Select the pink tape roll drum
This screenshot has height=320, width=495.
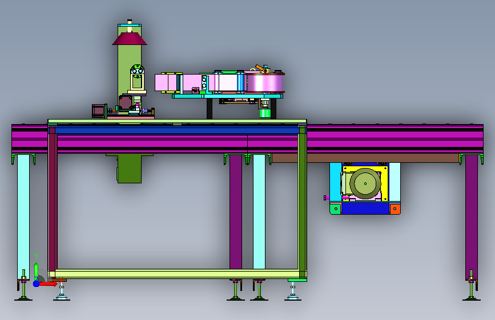tap(265, 83)
